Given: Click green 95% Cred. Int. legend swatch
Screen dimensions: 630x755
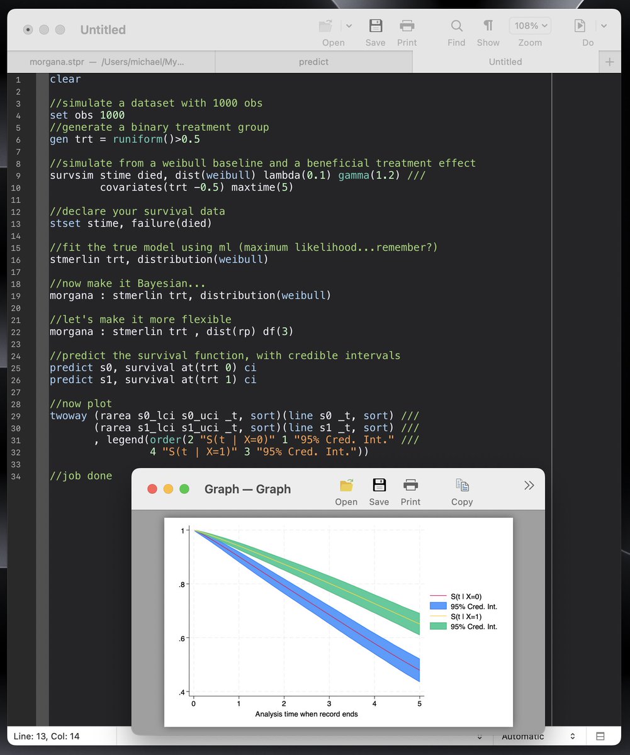Looking at the screenshot, I should (438, 626).
